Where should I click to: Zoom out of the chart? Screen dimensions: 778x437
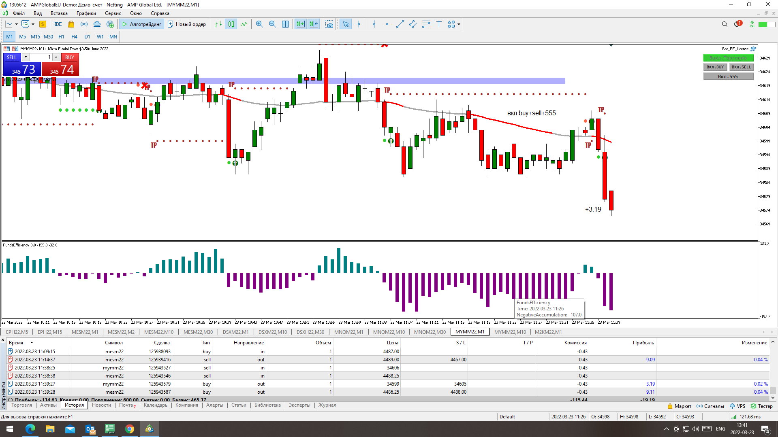(272, 24)
